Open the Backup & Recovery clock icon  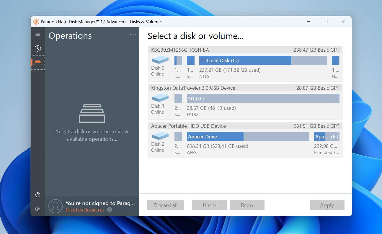(x=38, y=48)
